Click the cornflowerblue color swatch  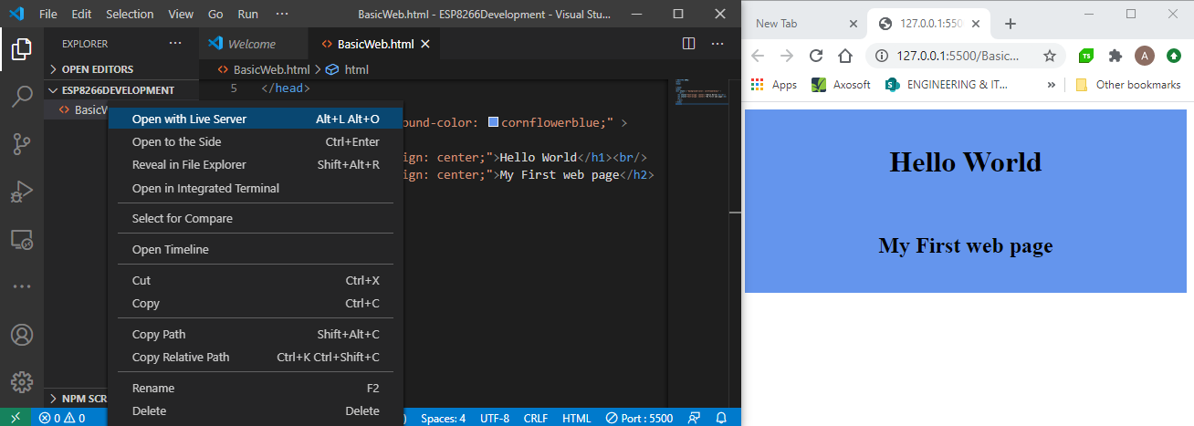(493, 122)
